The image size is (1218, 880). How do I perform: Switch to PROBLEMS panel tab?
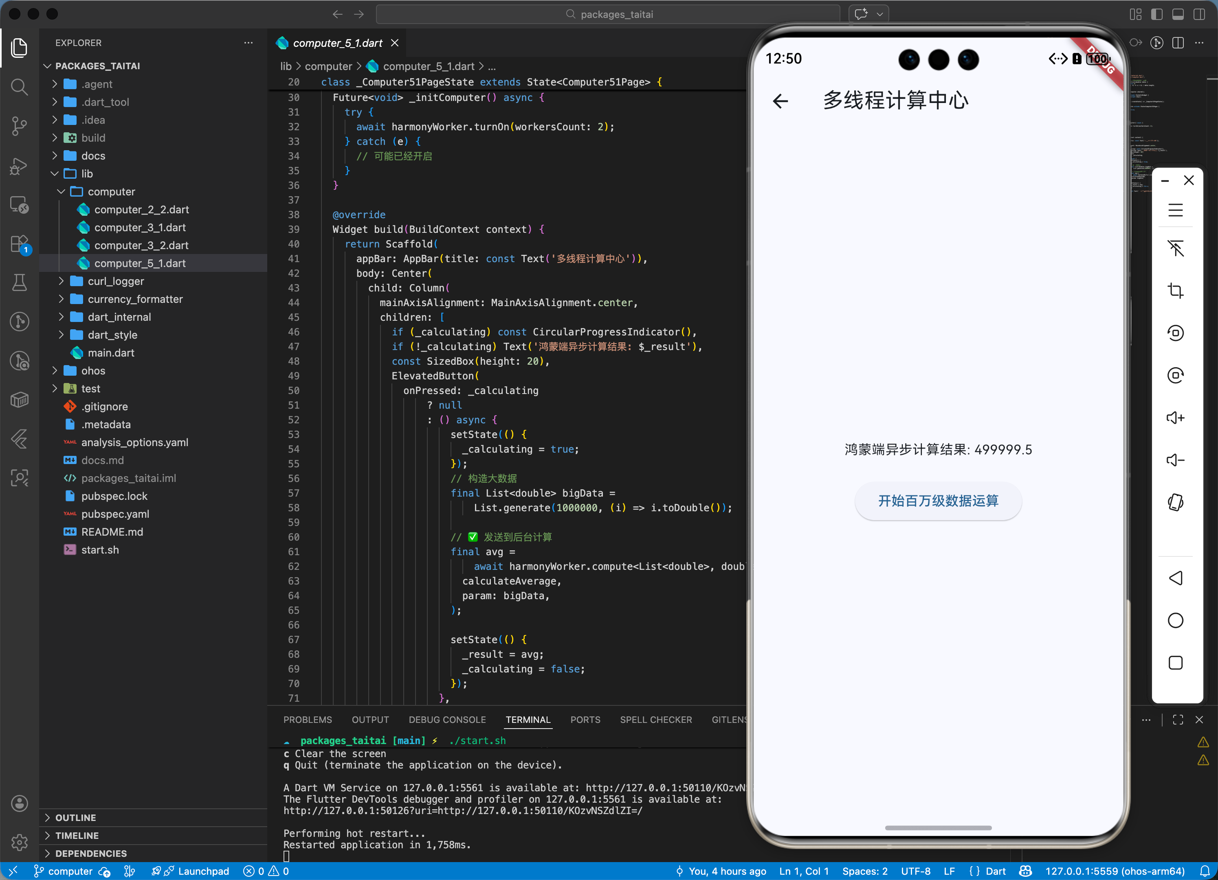click(x=307, y=720)
